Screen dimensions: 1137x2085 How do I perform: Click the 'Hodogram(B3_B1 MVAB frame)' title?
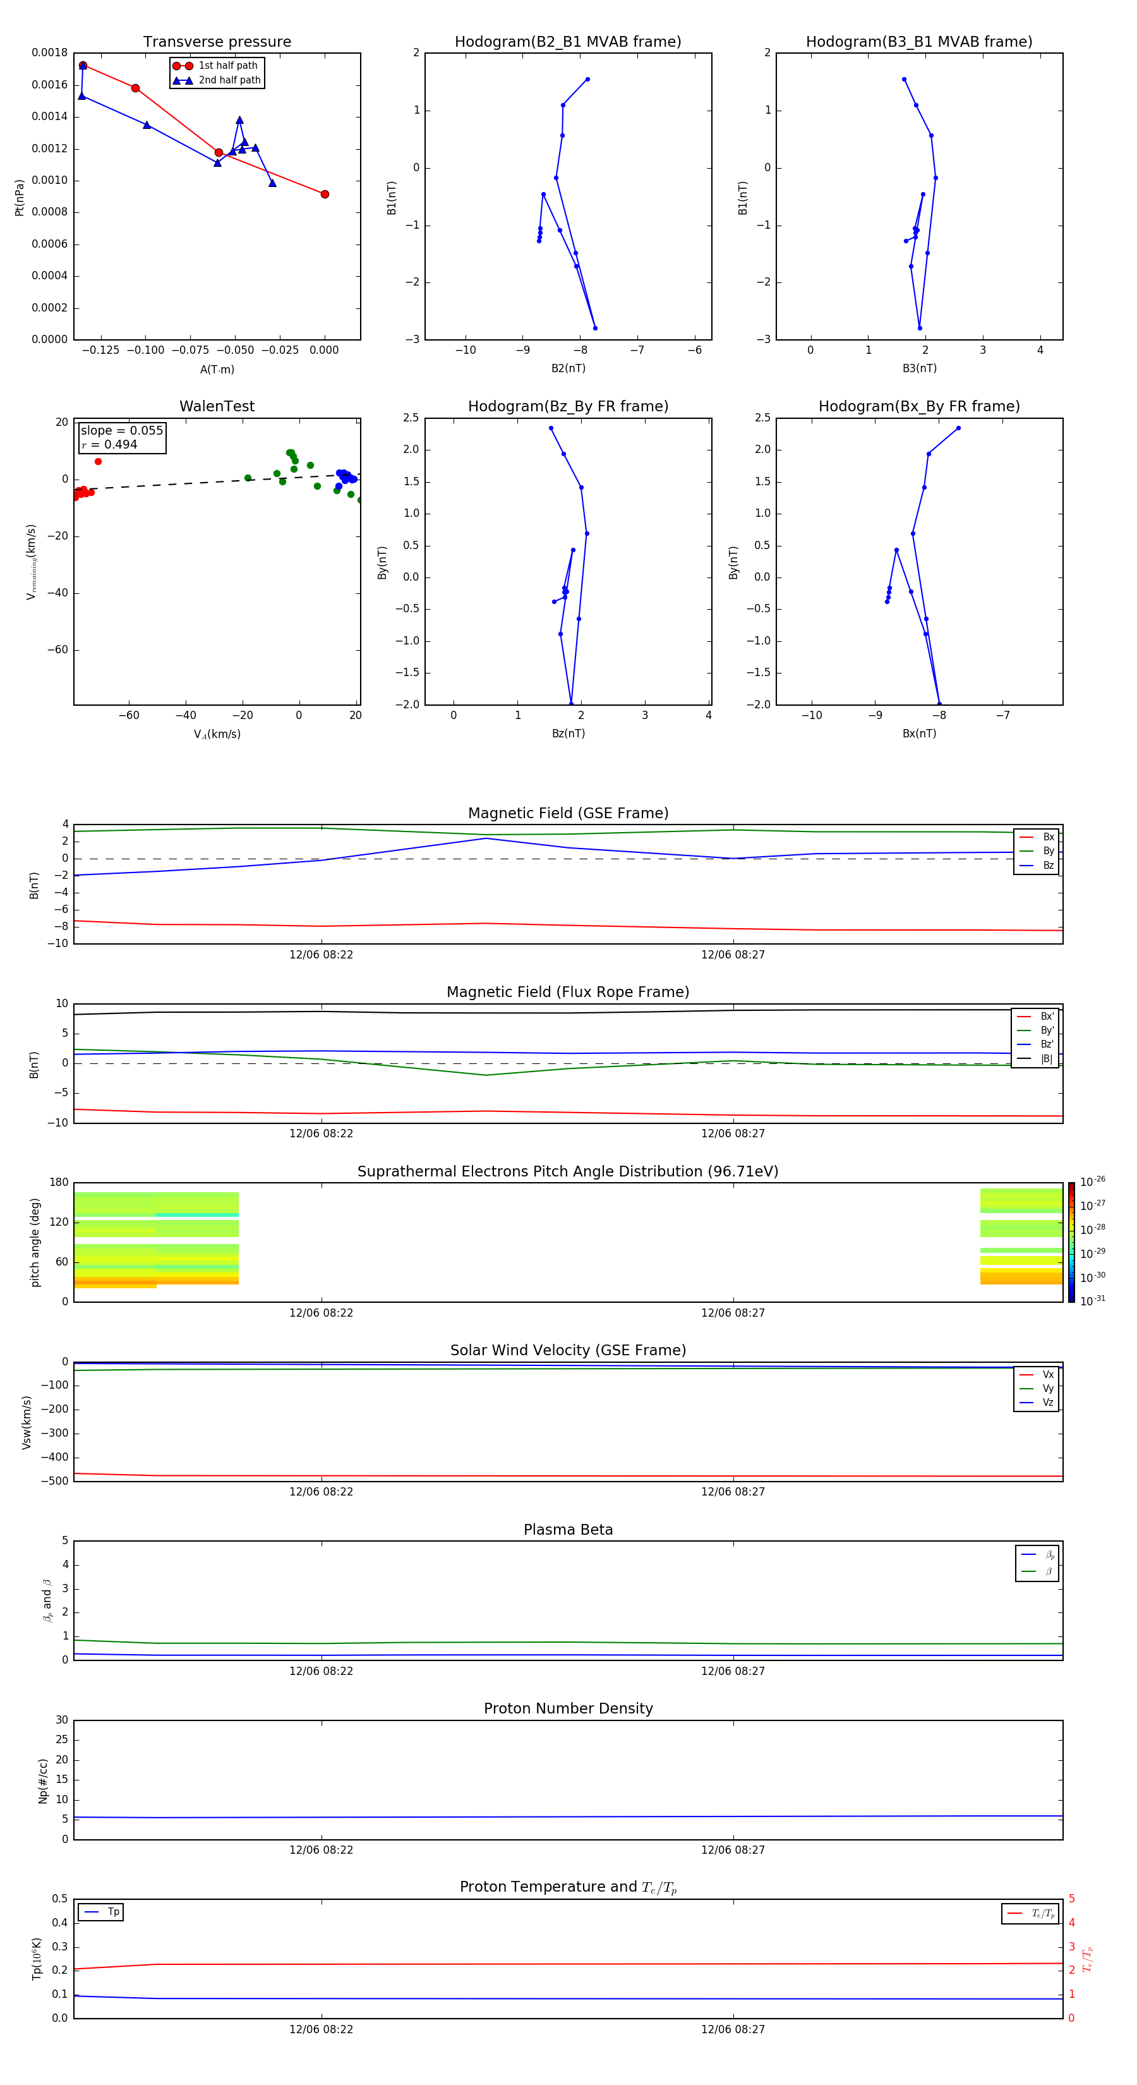918,41
